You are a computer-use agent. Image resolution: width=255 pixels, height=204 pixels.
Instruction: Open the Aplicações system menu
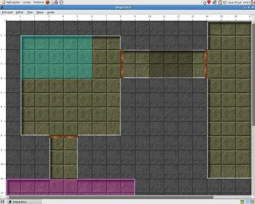(13, 2)
